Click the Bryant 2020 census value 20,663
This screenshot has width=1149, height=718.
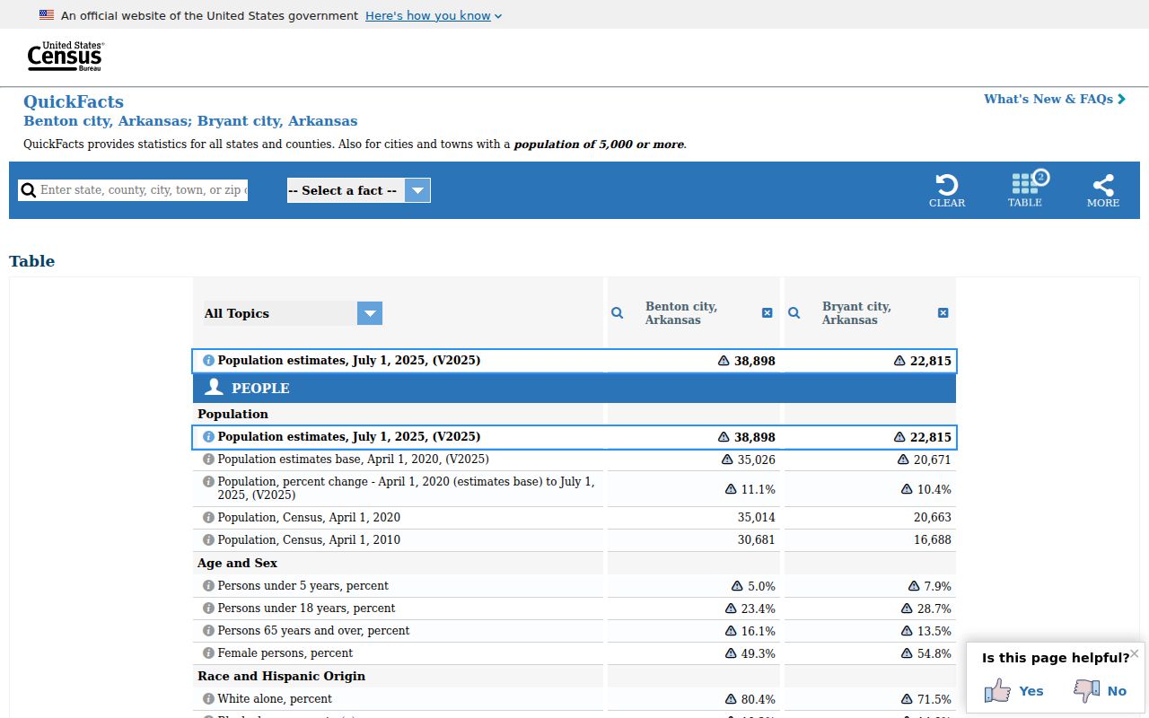(x=933, y=518)
